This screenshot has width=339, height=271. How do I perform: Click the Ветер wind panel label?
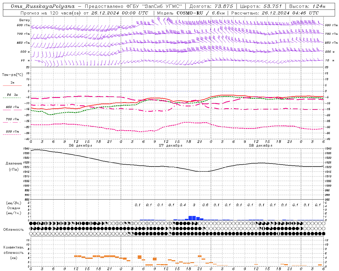tap(25, 20)
